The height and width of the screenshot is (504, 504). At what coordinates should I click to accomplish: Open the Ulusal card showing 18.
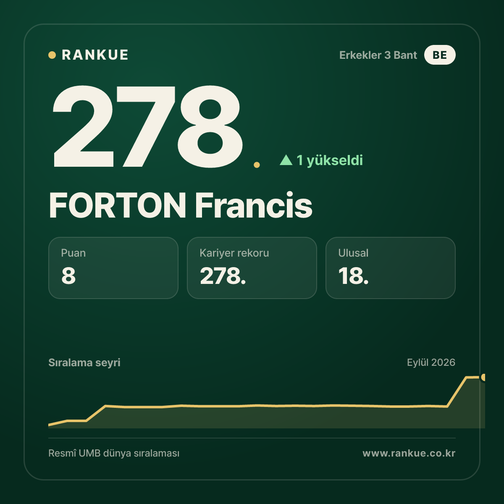[391, 268]
